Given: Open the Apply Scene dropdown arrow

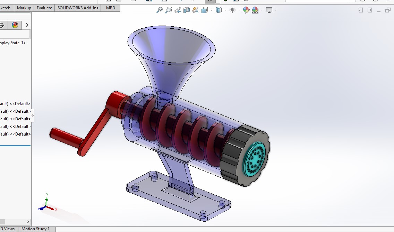Looking at the screenshot, I should [262, 10].
